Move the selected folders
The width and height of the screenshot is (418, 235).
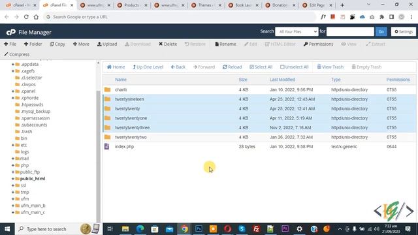pyautogui.click(x=81, y=44)
